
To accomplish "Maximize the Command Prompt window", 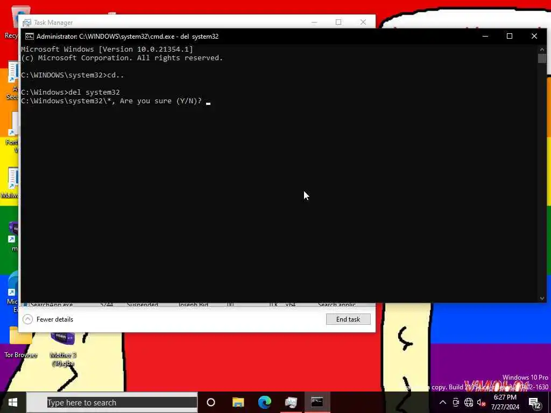I will pos(510,36).
